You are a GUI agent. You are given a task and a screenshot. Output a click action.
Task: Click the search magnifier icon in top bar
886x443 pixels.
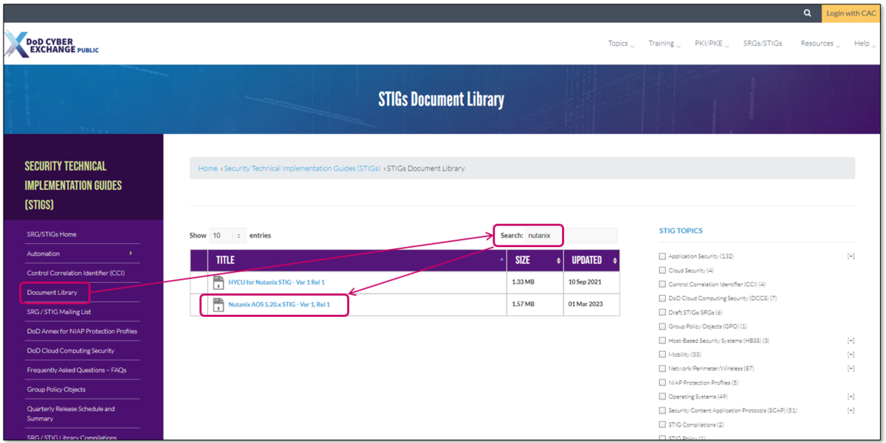pos(808,13)
